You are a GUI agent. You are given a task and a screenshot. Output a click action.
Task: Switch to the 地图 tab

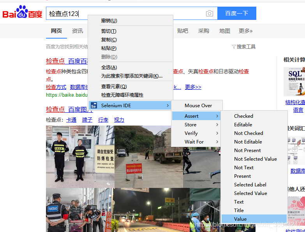[224, 31]
